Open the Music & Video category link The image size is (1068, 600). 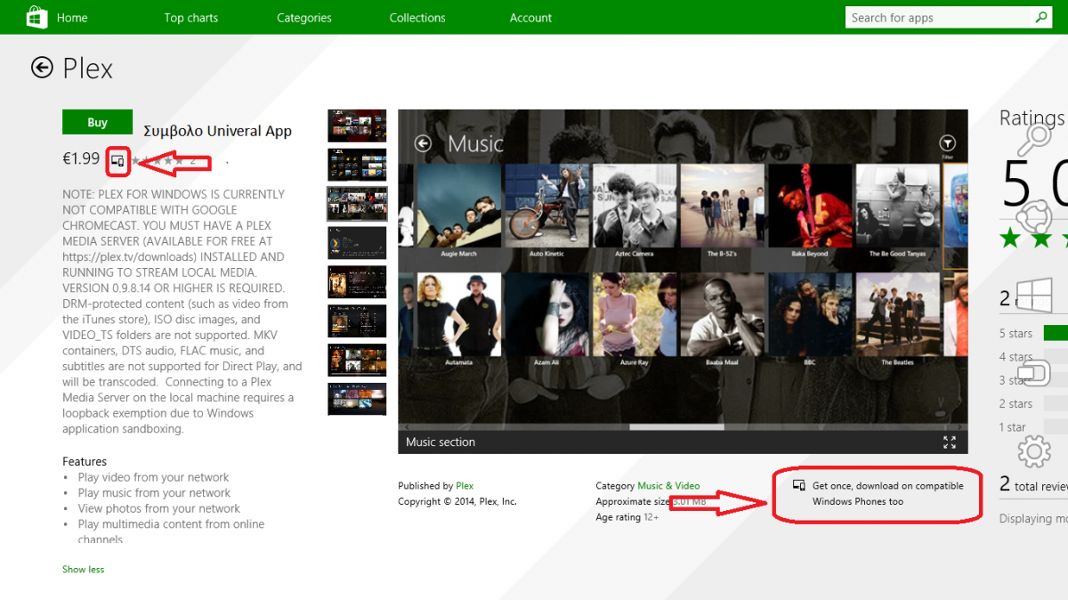pos(668,486)
